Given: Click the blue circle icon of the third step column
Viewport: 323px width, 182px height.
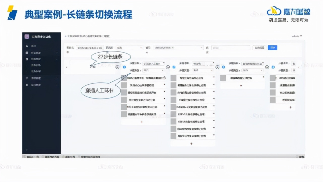Looking at the screenshot, I should click(x=223, y=67).
